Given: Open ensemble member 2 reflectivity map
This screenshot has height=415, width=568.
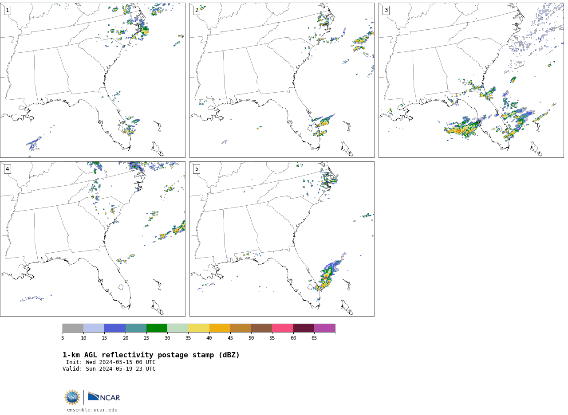Looking at the screenshot, I should pyautogui.click(x=282, y=80).
